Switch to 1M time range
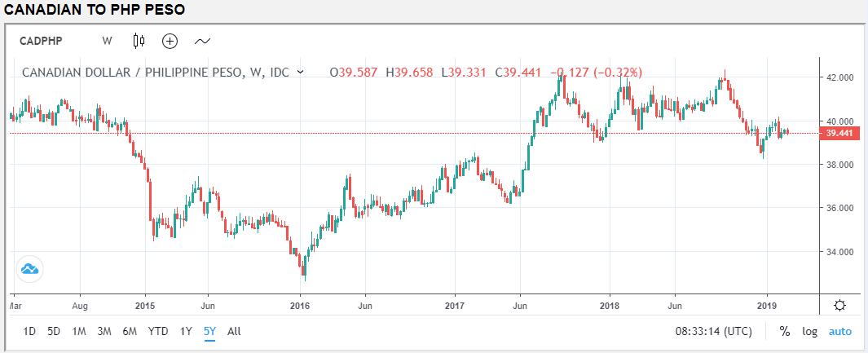The height and width of the screenshot is (353, 868). 79,332
